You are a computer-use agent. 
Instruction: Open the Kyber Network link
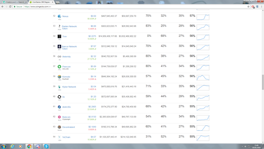coord(69,87)
